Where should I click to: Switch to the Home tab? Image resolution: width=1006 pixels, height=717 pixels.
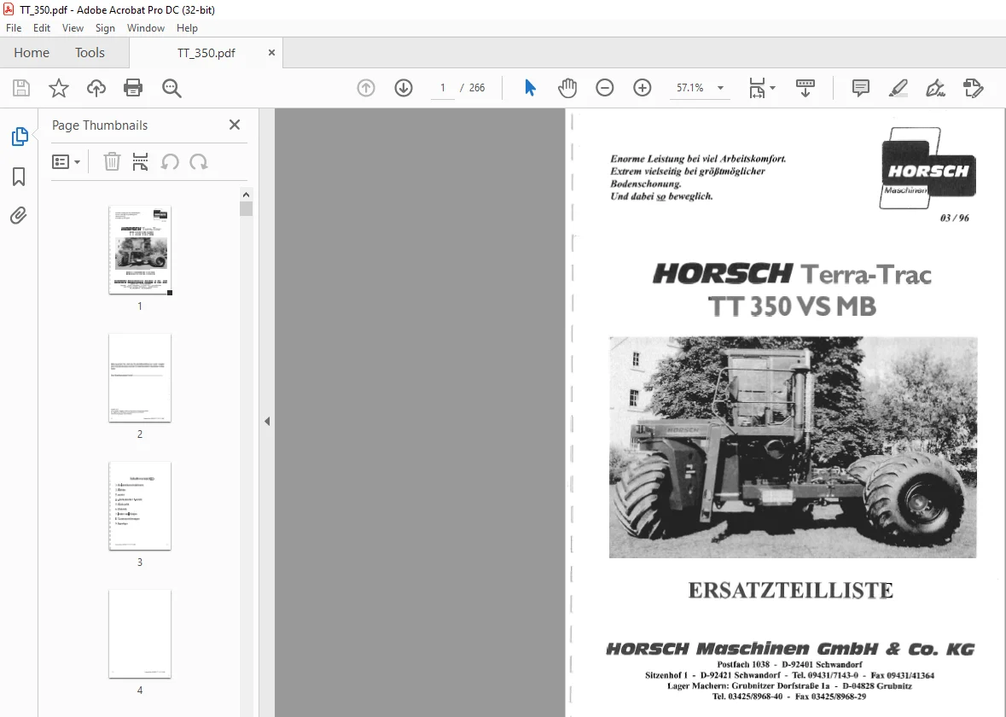(32, 53)
